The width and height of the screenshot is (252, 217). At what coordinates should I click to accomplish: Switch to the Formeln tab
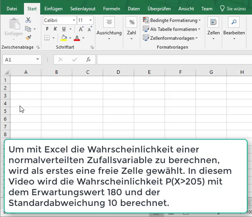(x=112, y=9)
